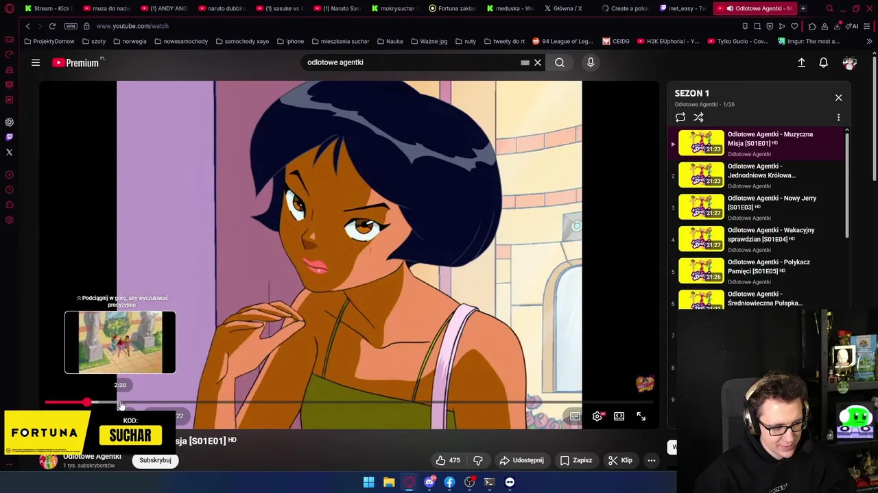Screen dimensions: 878x493
Task: Switch to the naruto dubbing tab
Action: (x=222, y=8)
